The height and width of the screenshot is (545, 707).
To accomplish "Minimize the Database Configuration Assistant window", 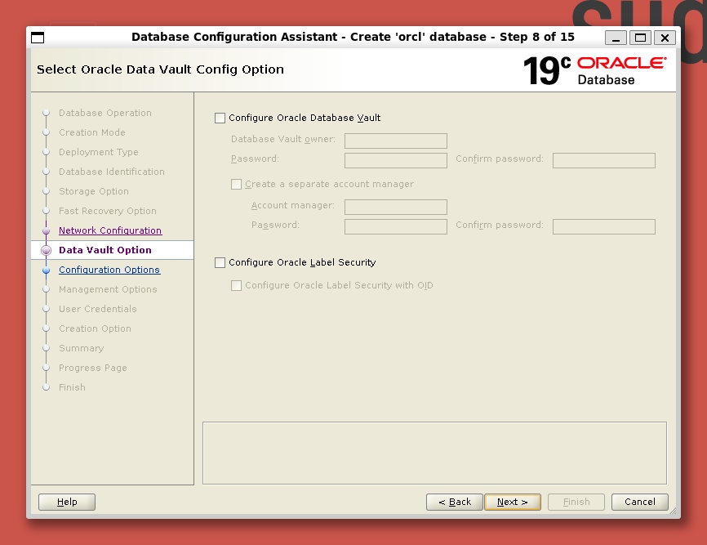I will tap(616, 38).
